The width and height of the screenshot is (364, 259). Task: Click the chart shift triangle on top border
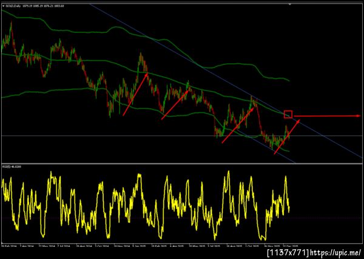(x=290, y=4)
